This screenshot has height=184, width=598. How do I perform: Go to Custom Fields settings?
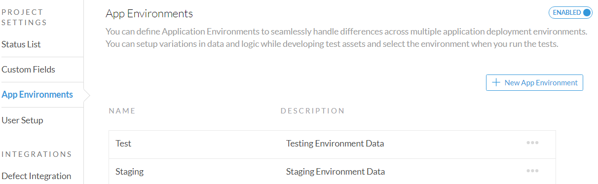[x=28, y=70]
